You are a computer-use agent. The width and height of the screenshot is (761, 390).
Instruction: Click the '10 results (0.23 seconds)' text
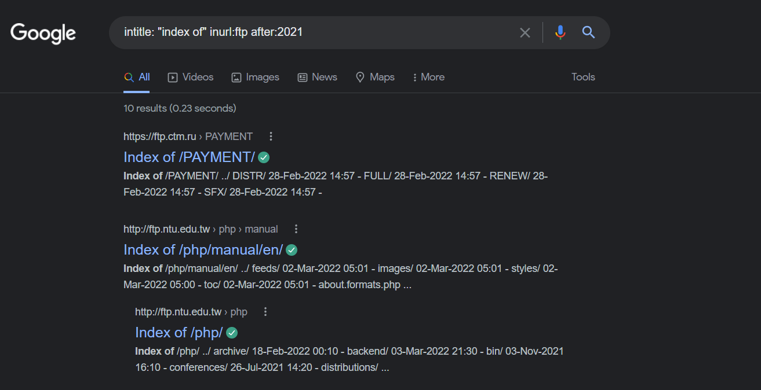(x=180, y=108)
